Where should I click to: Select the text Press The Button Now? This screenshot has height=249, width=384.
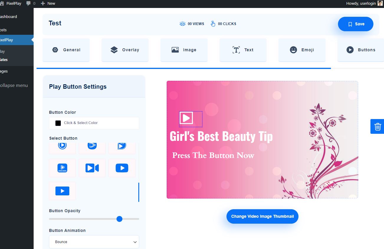(213, 155)
